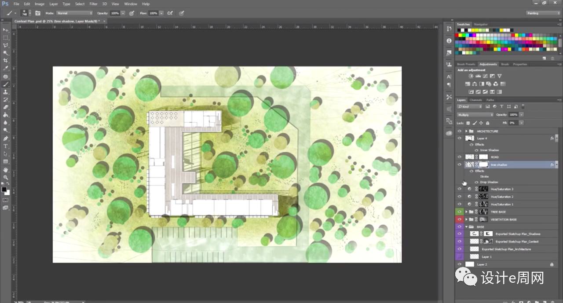Toggle Hue/Saturation 3 layer visibility
This screenshot has height=303, width=563.
point(460,189)
